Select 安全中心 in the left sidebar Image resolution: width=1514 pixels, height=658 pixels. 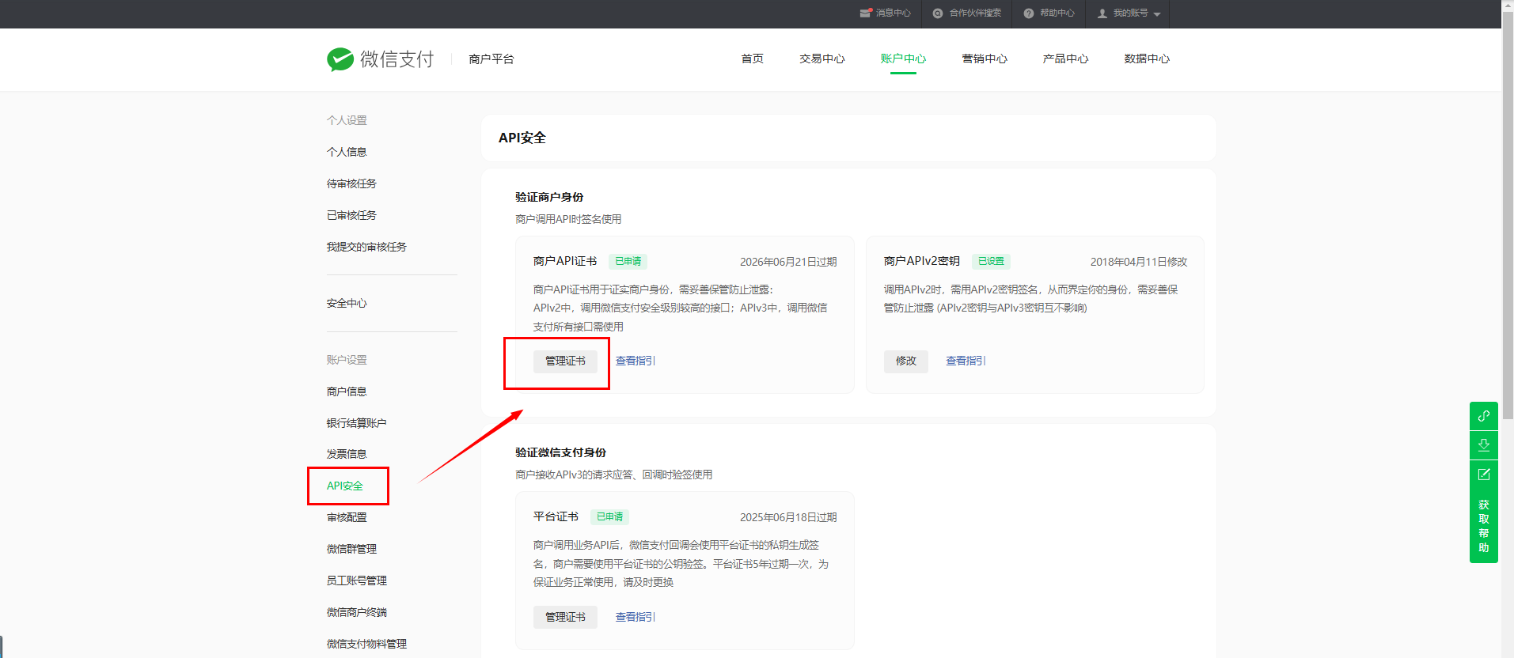pyautogui.click(x=347, y=304)
